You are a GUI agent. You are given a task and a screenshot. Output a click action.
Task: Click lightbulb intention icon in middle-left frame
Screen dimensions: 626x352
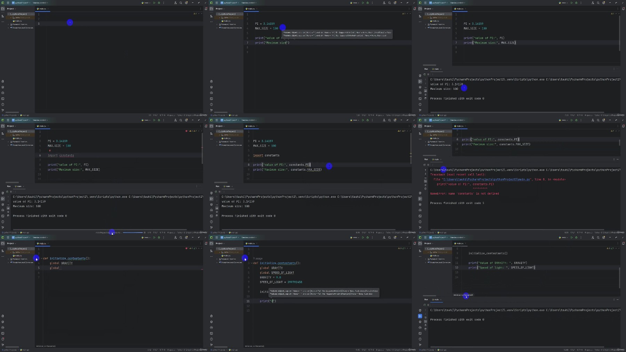pos(50,151)
